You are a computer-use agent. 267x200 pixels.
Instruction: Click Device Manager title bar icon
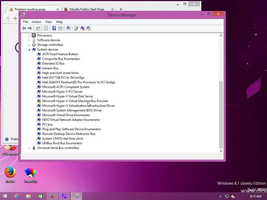[x=23, y=15]
